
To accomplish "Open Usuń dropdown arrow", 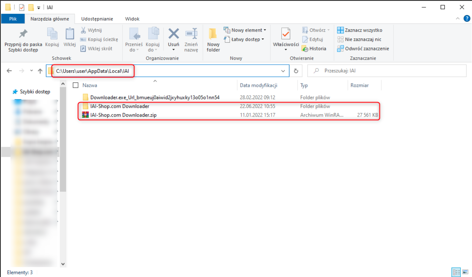I will [x=174, y=50].
